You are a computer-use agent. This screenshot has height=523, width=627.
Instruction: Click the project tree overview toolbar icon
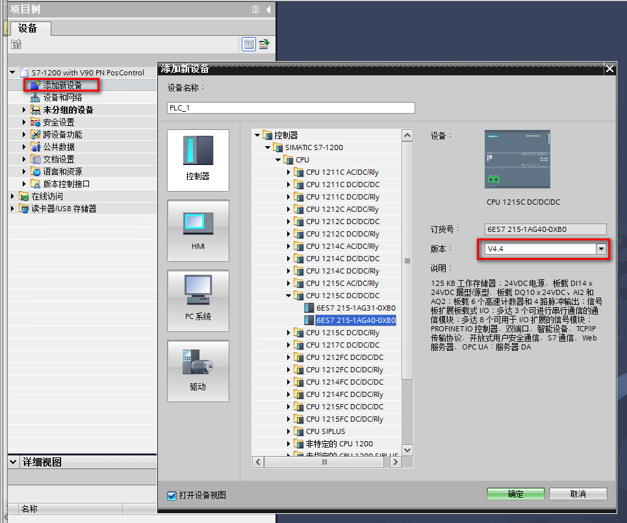pyautogui.click(x=264, y=44)
